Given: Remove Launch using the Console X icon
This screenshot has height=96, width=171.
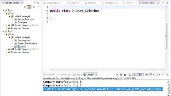Looking at the screenshot, I should tap(121, 75).
